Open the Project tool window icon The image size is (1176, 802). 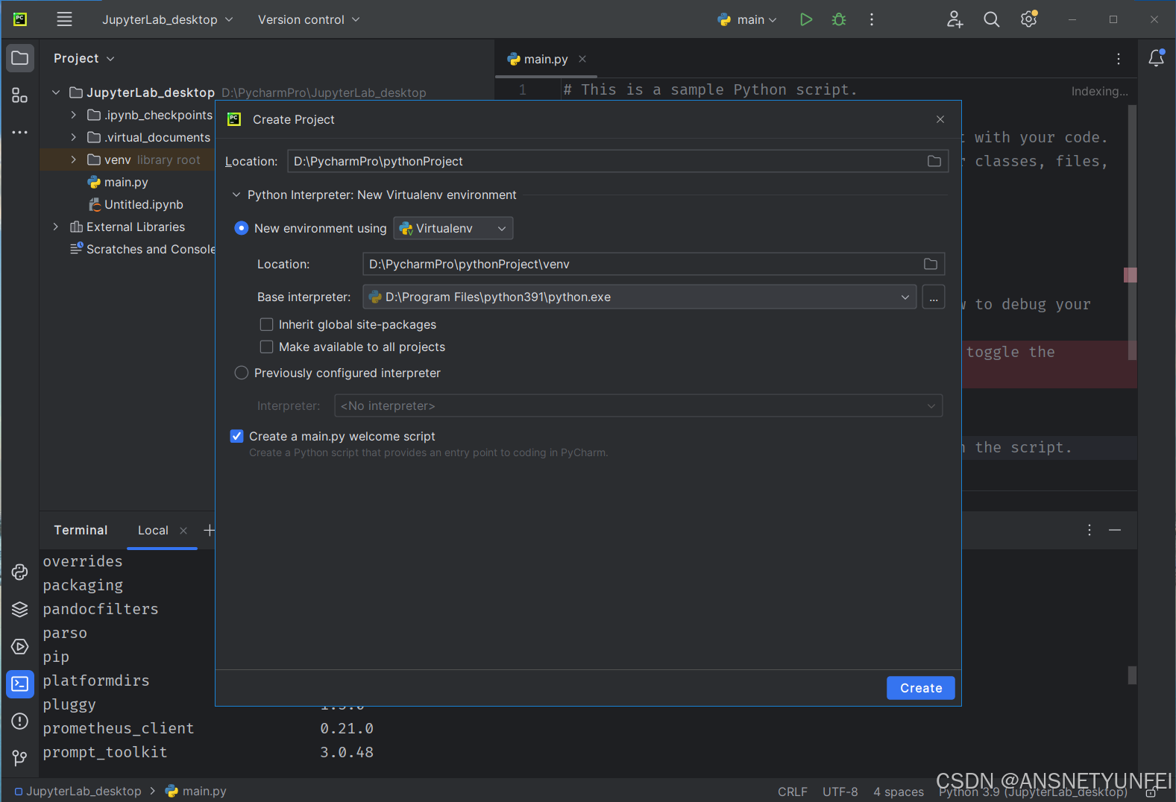point(20,58)
